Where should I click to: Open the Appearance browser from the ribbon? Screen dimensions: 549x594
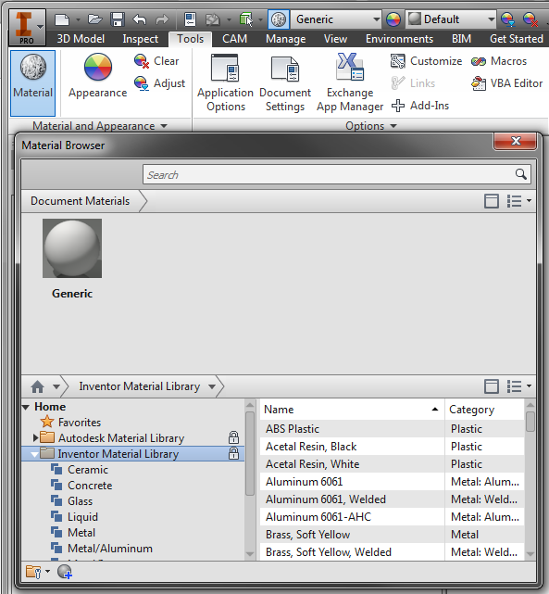(x=97, y=76)
